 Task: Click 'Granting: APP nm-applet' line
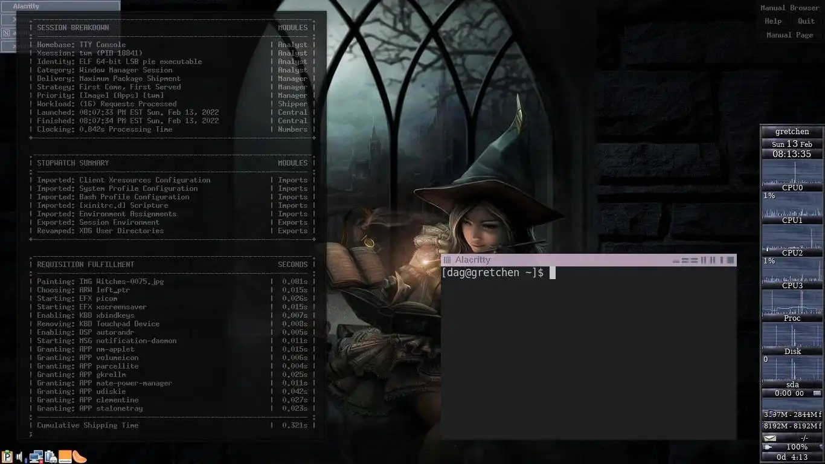point(86,349)
